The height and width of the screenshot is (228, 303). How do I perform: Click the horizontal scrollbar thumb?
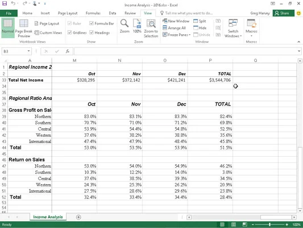[x=276, y=217]
